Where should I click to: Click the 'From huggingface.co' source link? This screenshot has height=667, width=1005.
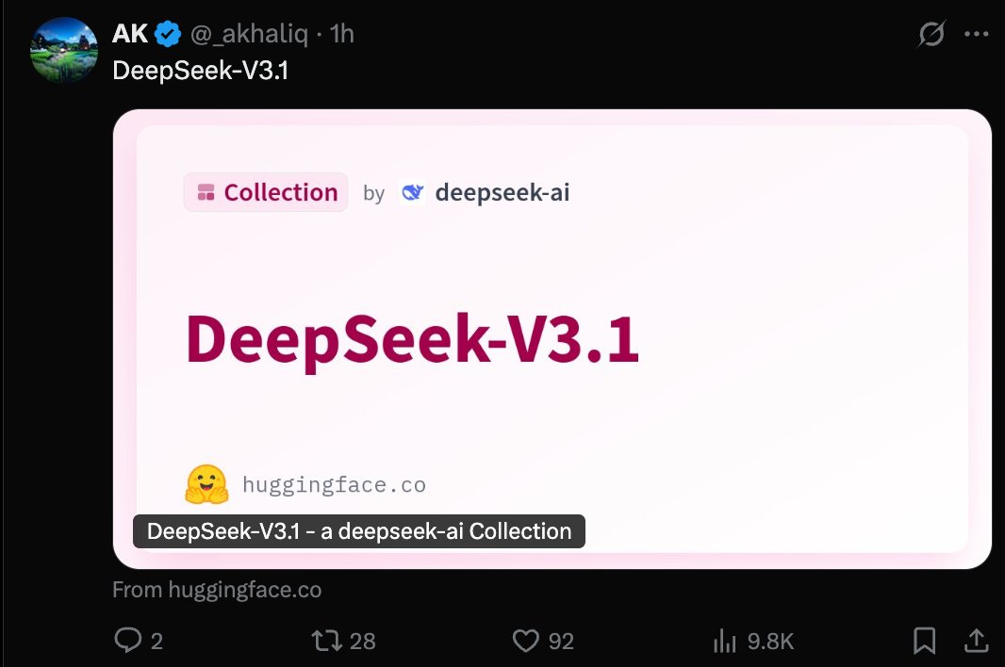point(217,591)
